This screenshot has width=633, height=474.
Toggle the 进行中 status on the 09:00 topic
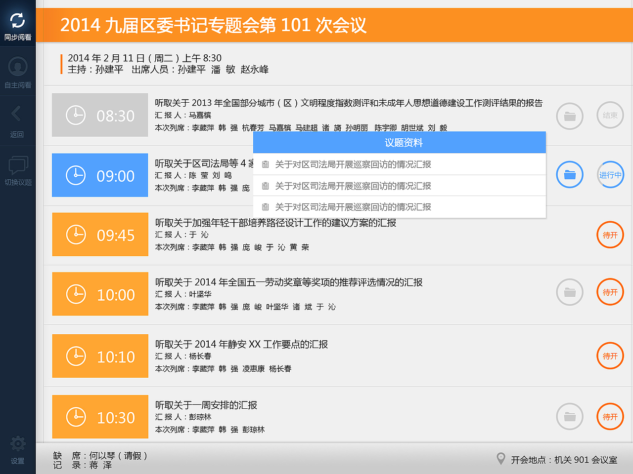coord(610,175)
